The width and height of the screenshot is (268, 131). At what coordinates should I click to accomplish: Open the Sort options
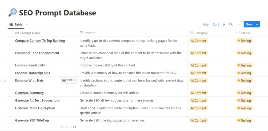coord(216,24)
